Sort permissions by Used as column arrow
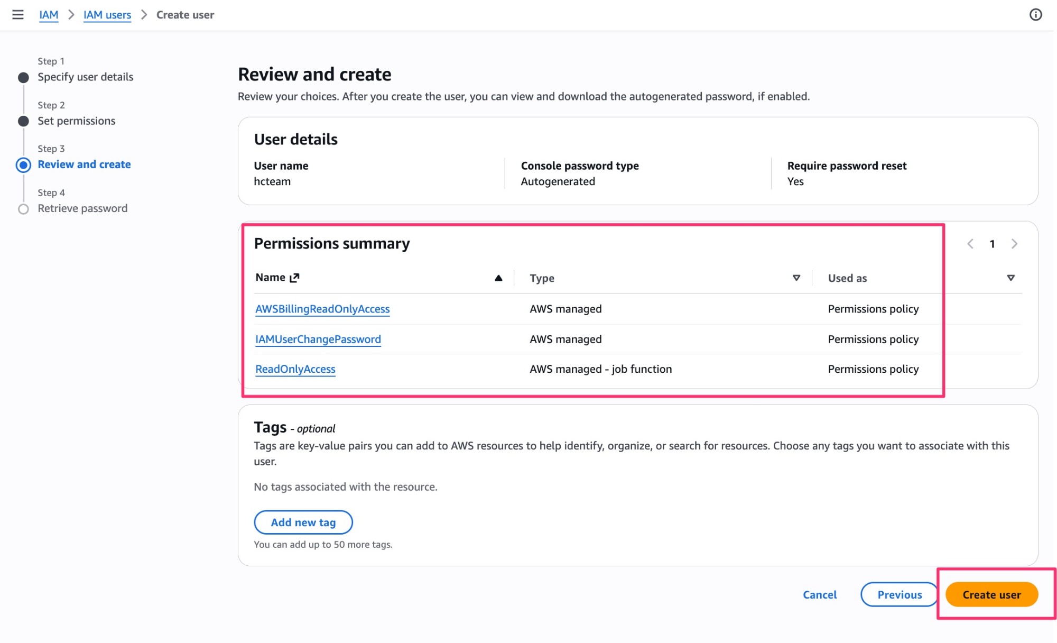This screenshot has height=643, width=1057. (1010, 278)
